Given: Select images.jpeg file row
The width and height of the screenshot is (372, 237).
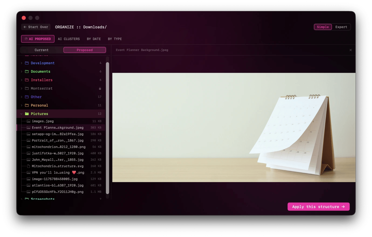Looking at the screenshot, I should pos(61,121).
